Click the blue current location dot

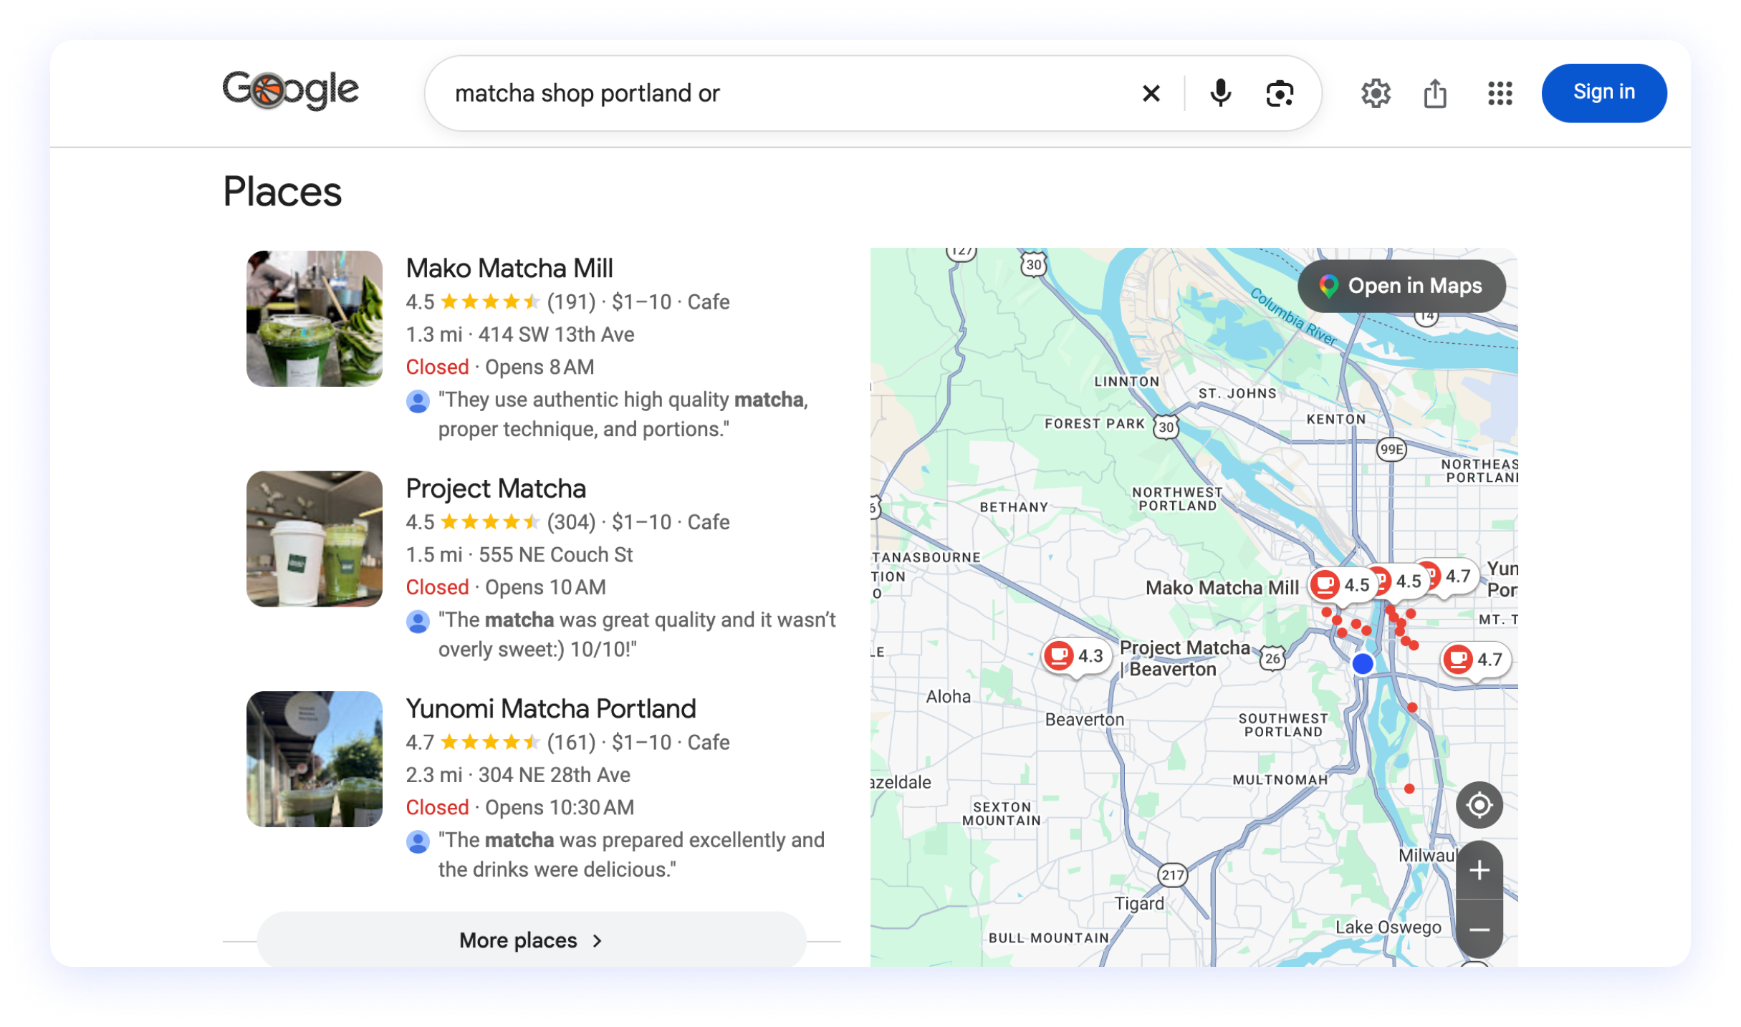pos(1362,663)
